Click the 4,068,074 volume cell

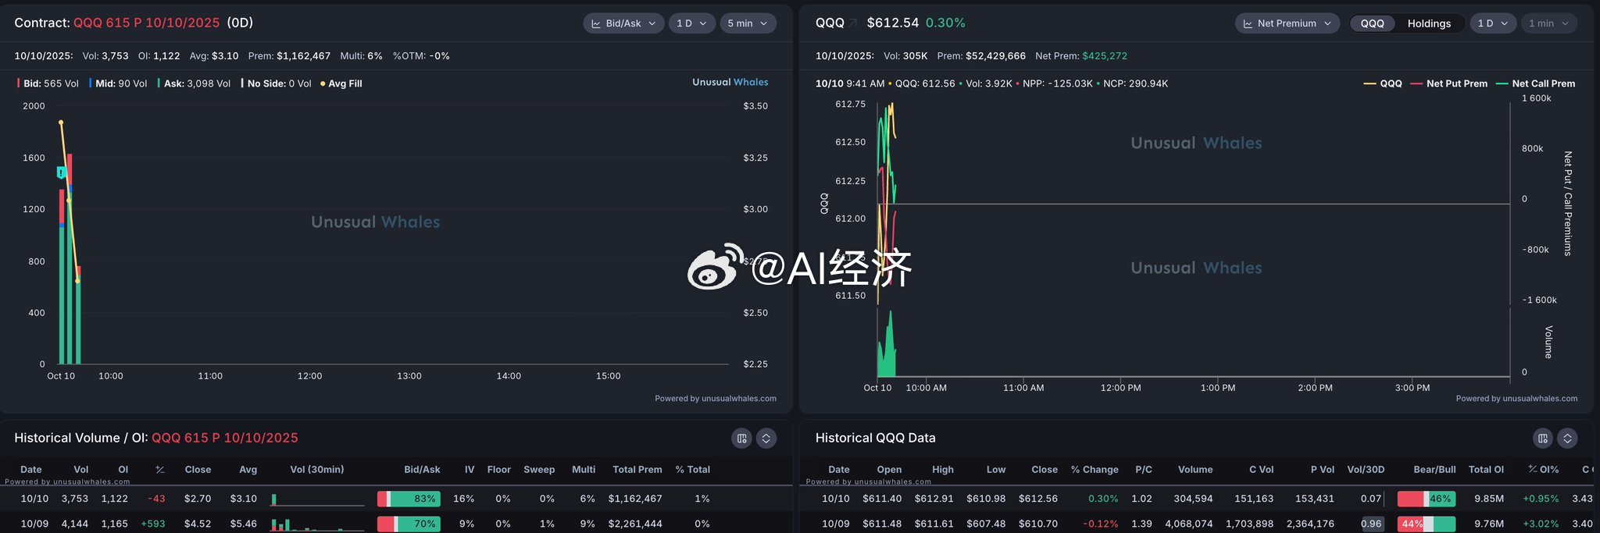coord(1189,524)
